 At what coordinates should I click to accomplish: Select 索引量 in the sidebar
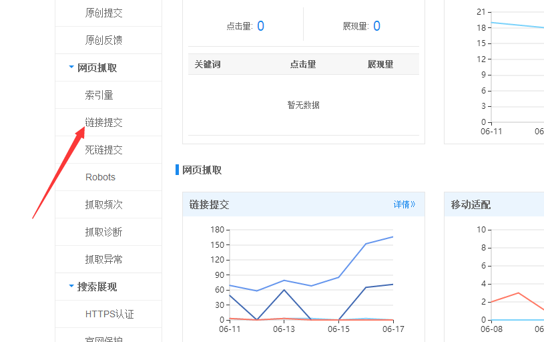pos(99,95)
